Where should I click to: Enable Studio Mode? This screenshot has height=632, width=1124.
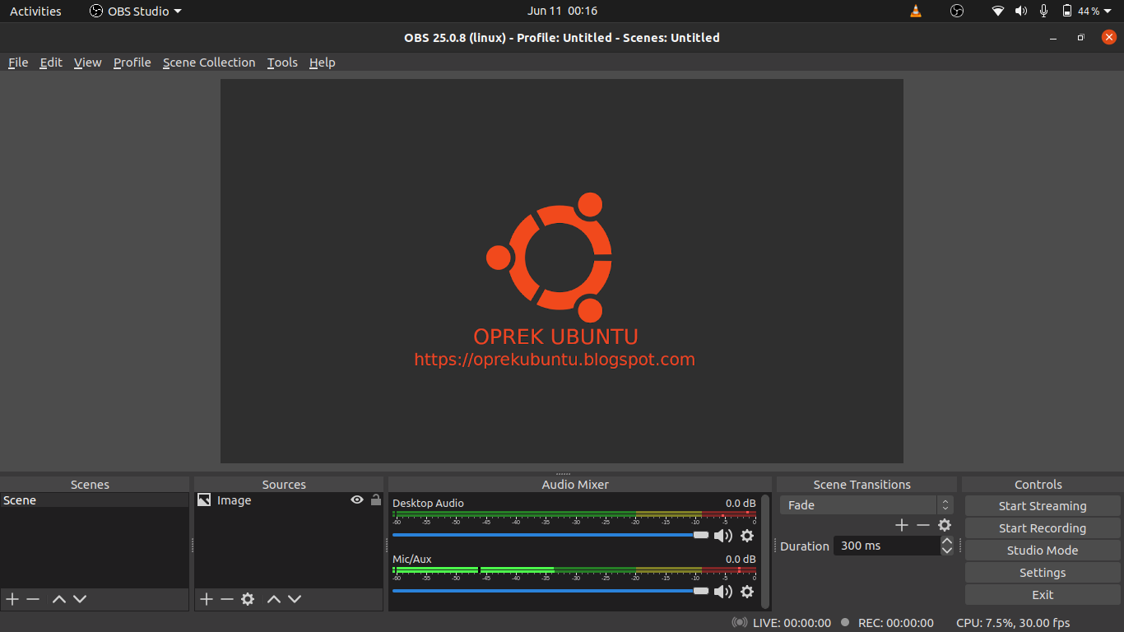pyautogui.click(x=1042, y=550)
